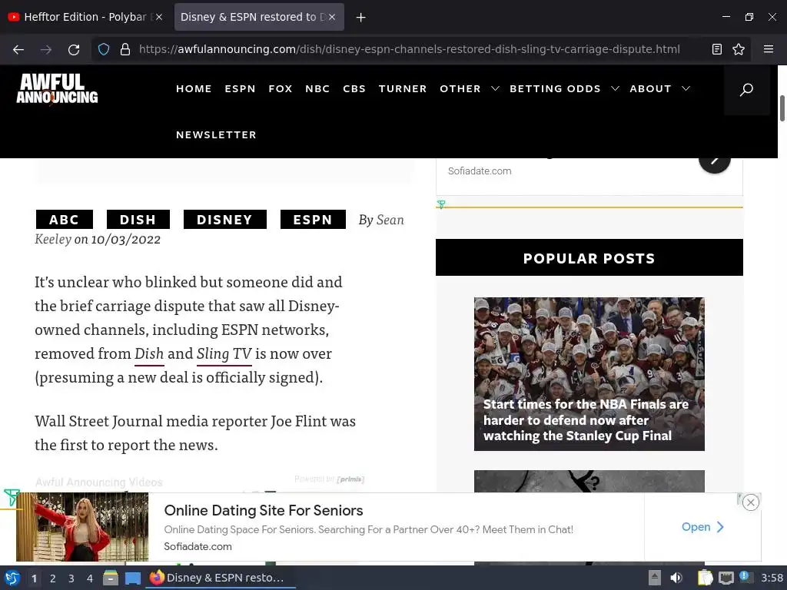Expand the BETTING ODDS dropdown chevron

point(615,89)
